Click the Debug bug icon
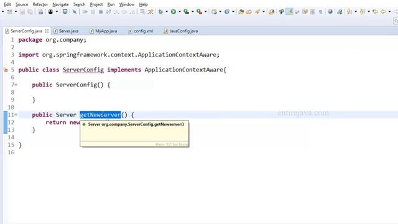Image resolution: width=398 pixels, height=224 pixels. click(160, 12)
